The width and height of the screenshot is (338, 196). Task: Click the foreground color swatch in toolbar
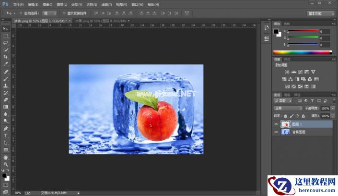[4, 175]
